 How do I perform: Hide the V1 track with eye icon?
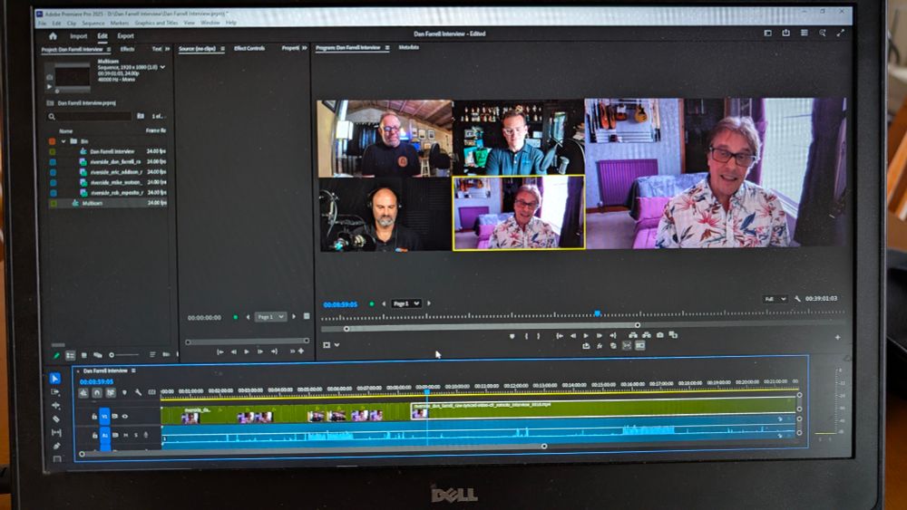coord(125,416)
